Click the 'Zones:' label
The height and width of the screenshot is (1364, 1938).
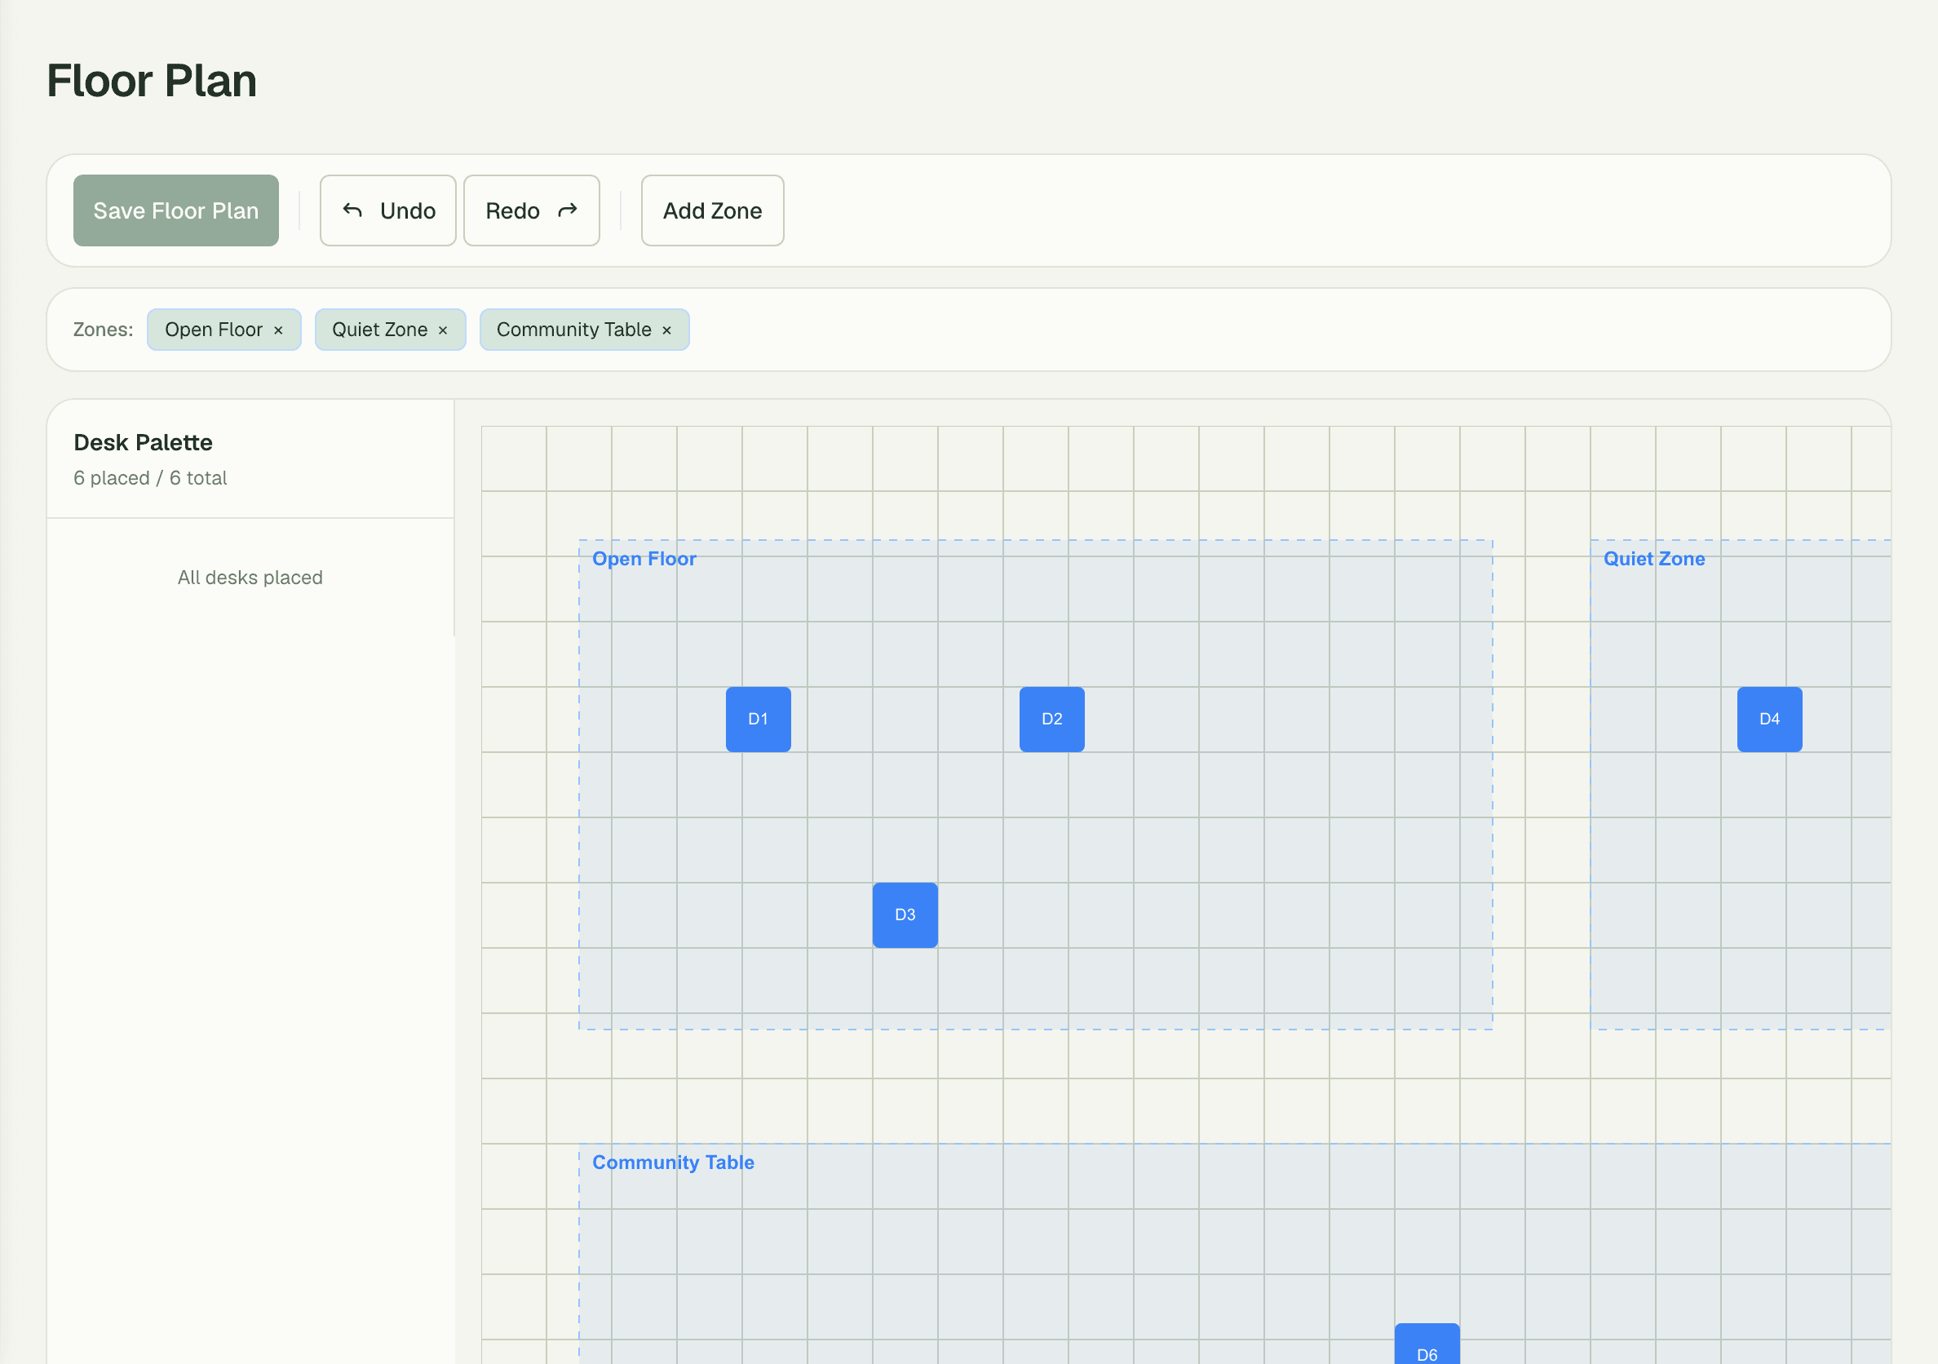coord(103,330)
